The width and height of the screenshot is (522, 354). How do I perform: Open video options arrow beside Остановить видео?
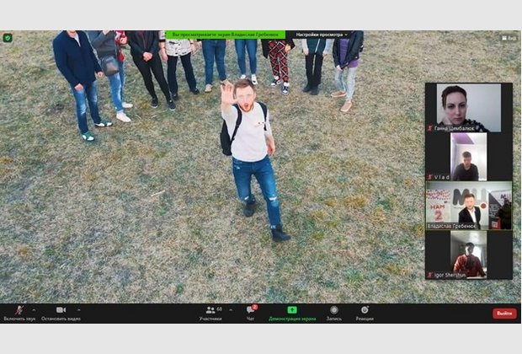coord(79,310)
